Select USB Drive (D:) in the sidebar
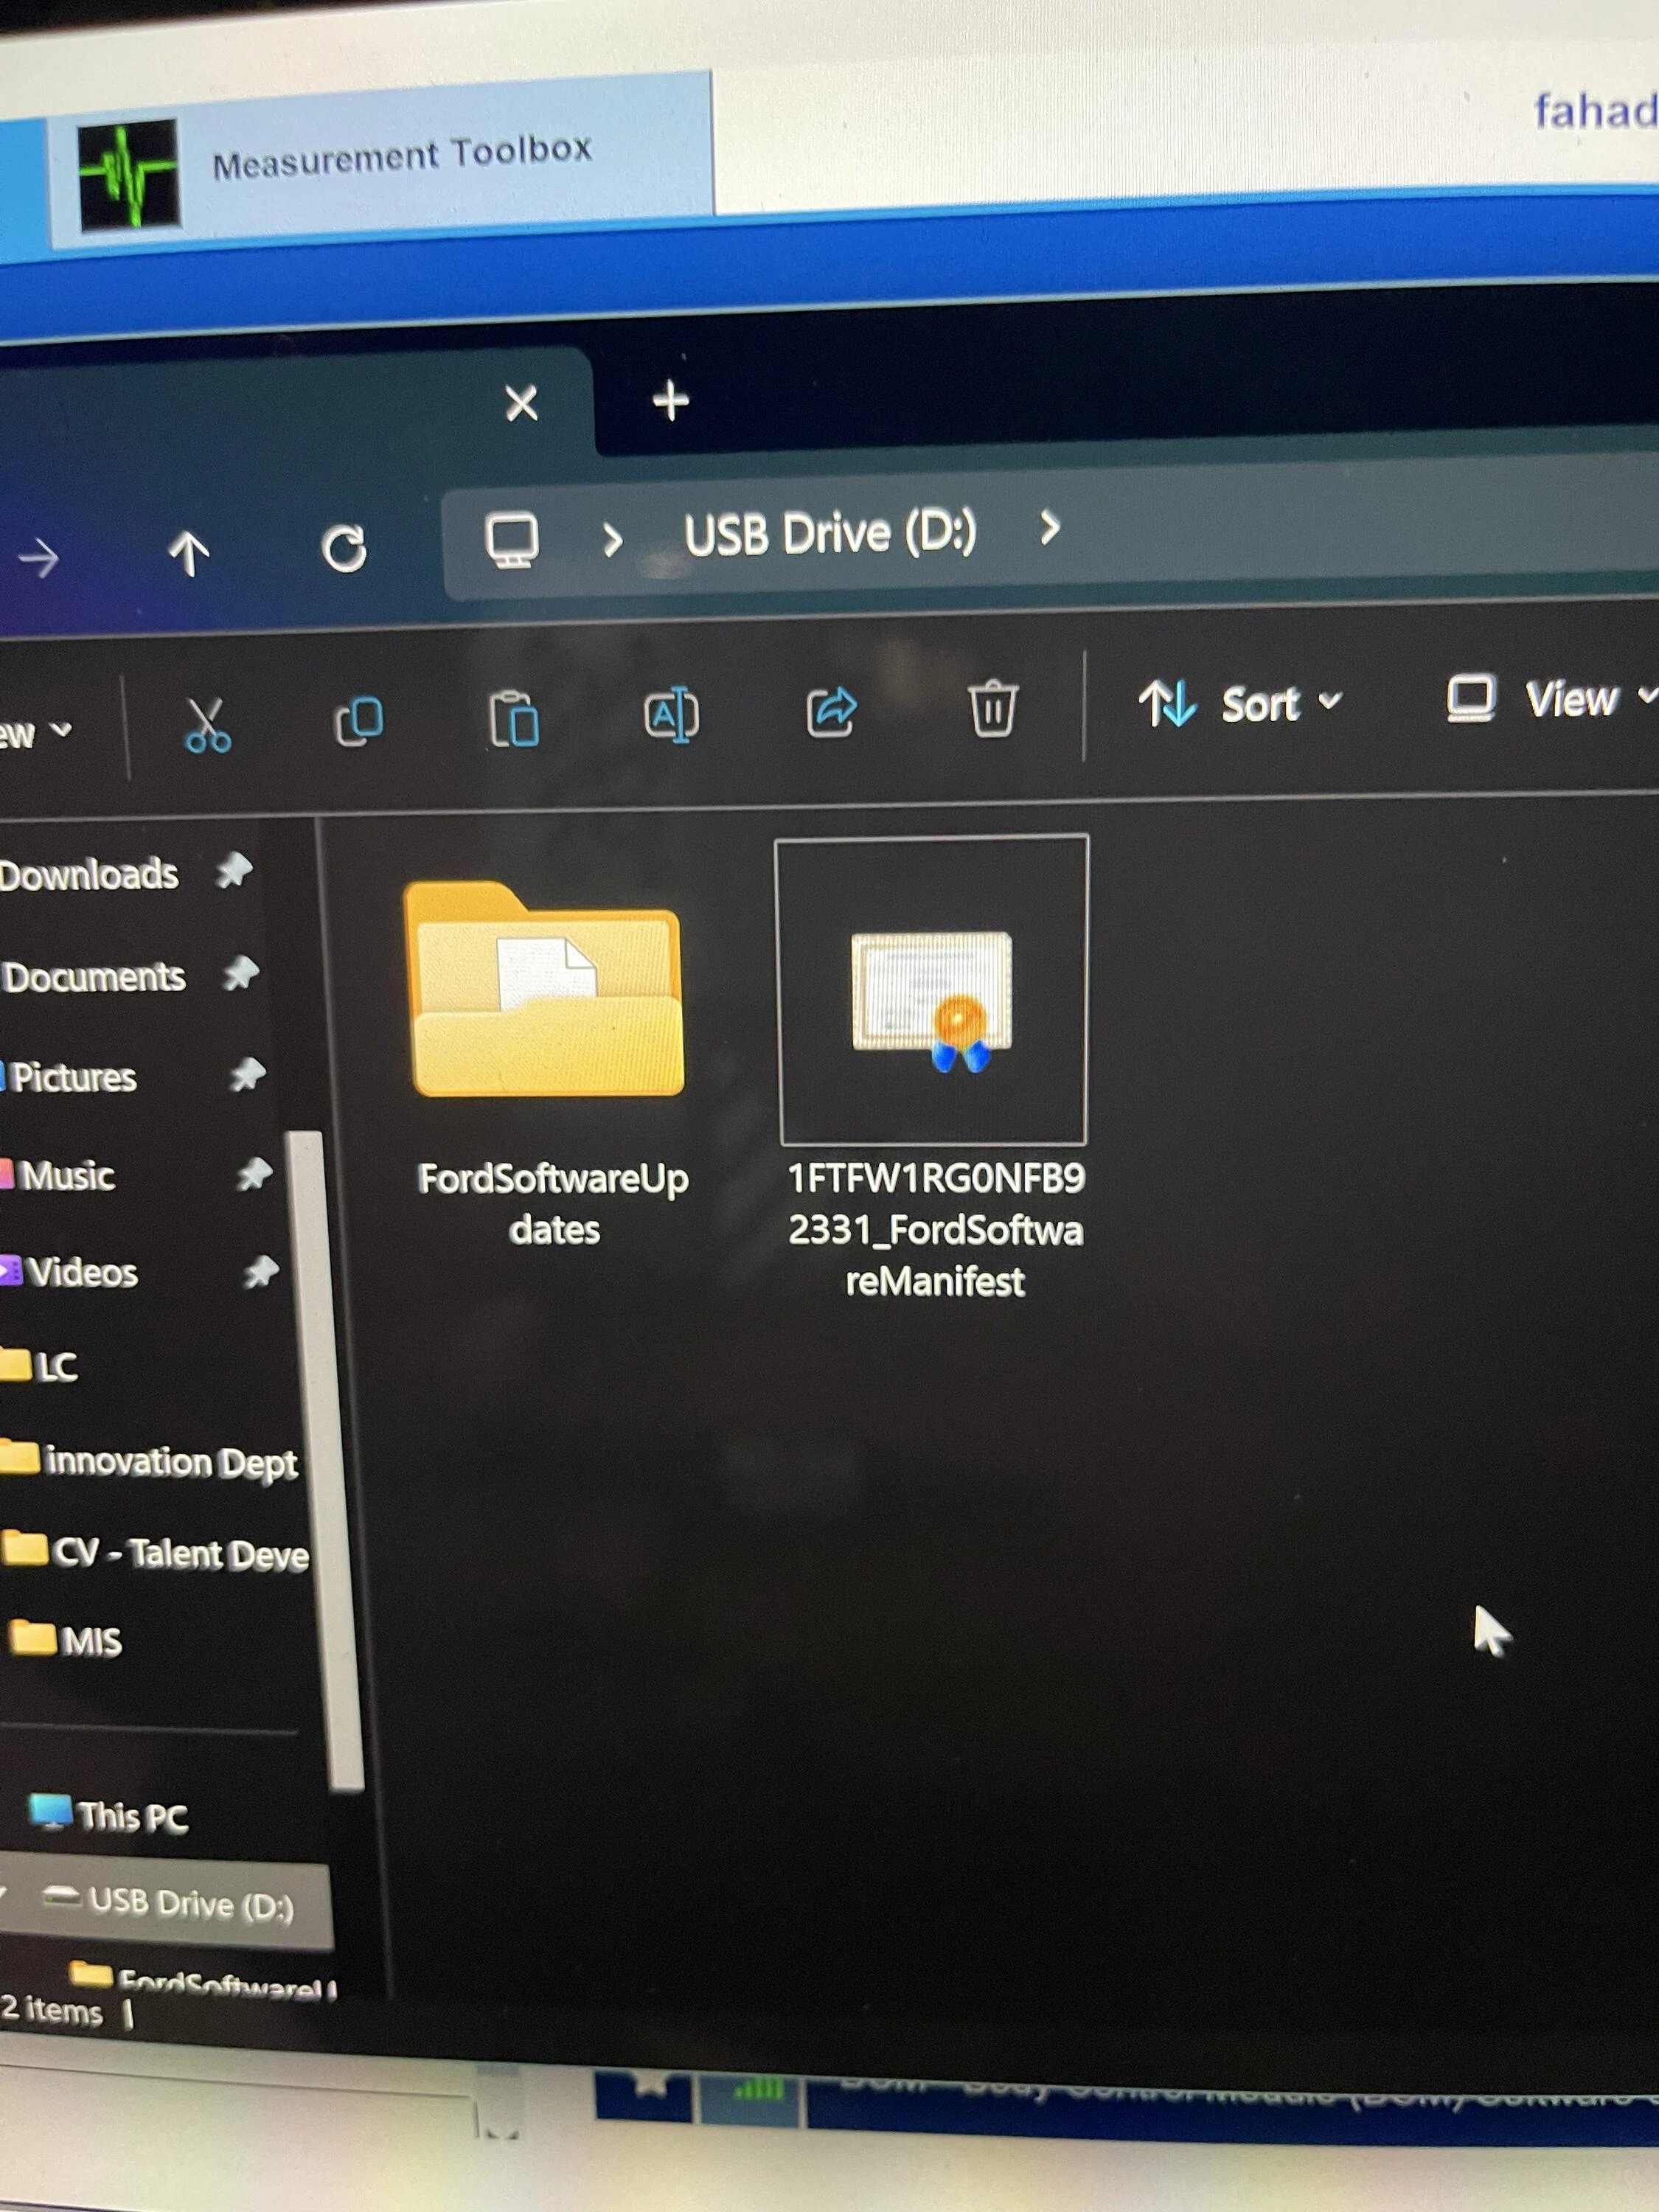This screenshot has height=2212, width=1659. pos(167,1903)
